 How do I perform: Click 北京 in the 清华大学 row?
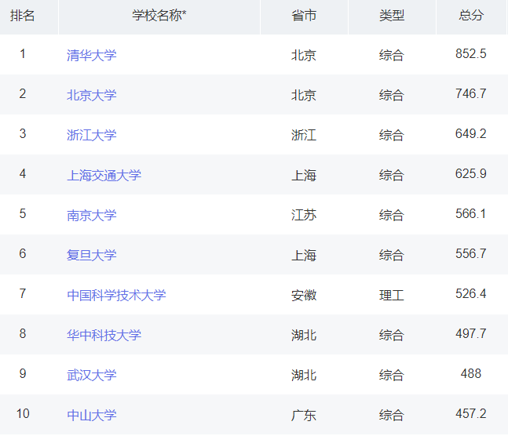click(304, 55)
